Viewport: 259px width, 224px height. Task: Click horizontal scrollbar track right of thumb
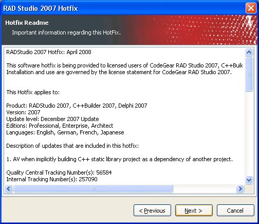pyautogui.click(x=205, y=188)
